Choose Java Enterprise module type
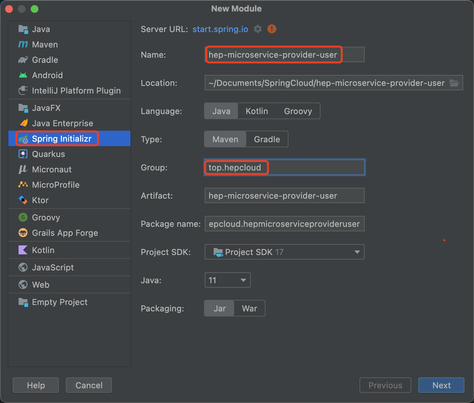 pos(62,123)
